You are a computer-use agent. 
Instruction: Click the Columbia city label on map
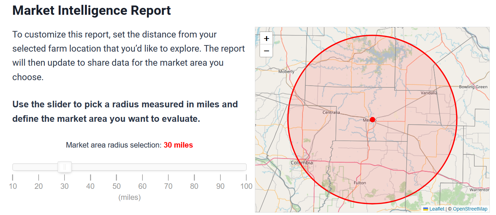coord(301,163)
